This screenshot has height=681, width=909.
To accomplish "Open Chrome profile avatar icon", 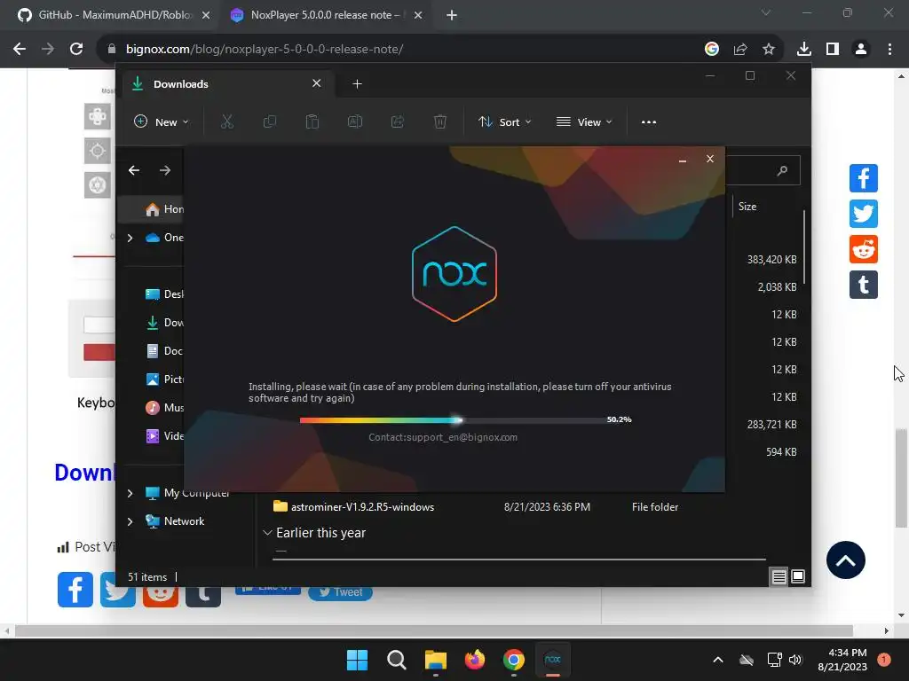I will [861, 50].
